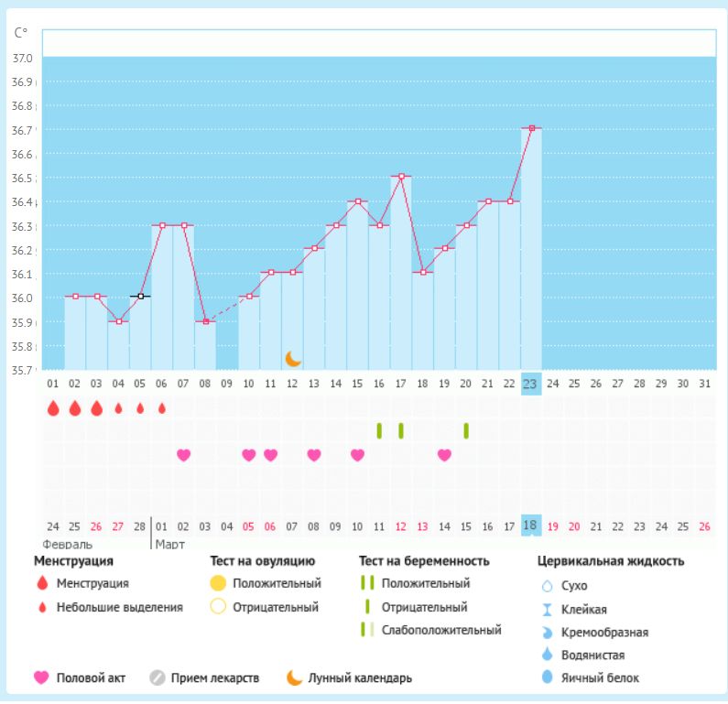Click the lunar calendar moon icon in the chart

click(293, 359)
